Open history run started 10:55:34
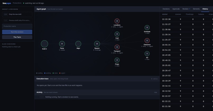Viewport: 213px width, 111px height. [186, 45]
